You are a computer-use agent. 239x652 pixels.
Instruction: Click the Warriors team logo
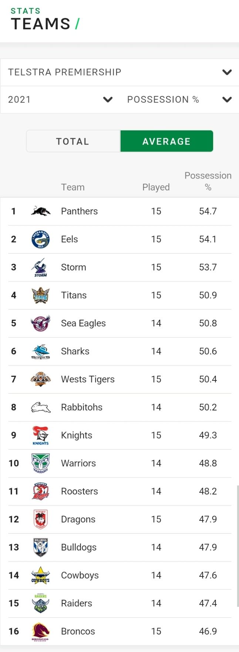40,463
